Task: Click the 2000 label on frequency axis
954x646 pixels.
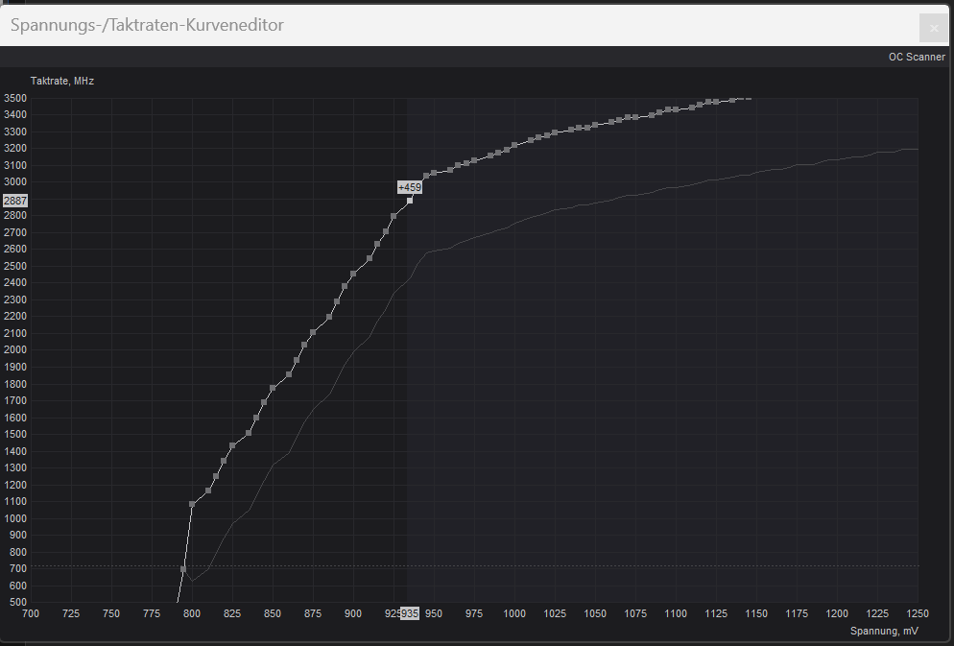Action: [15, 349]
